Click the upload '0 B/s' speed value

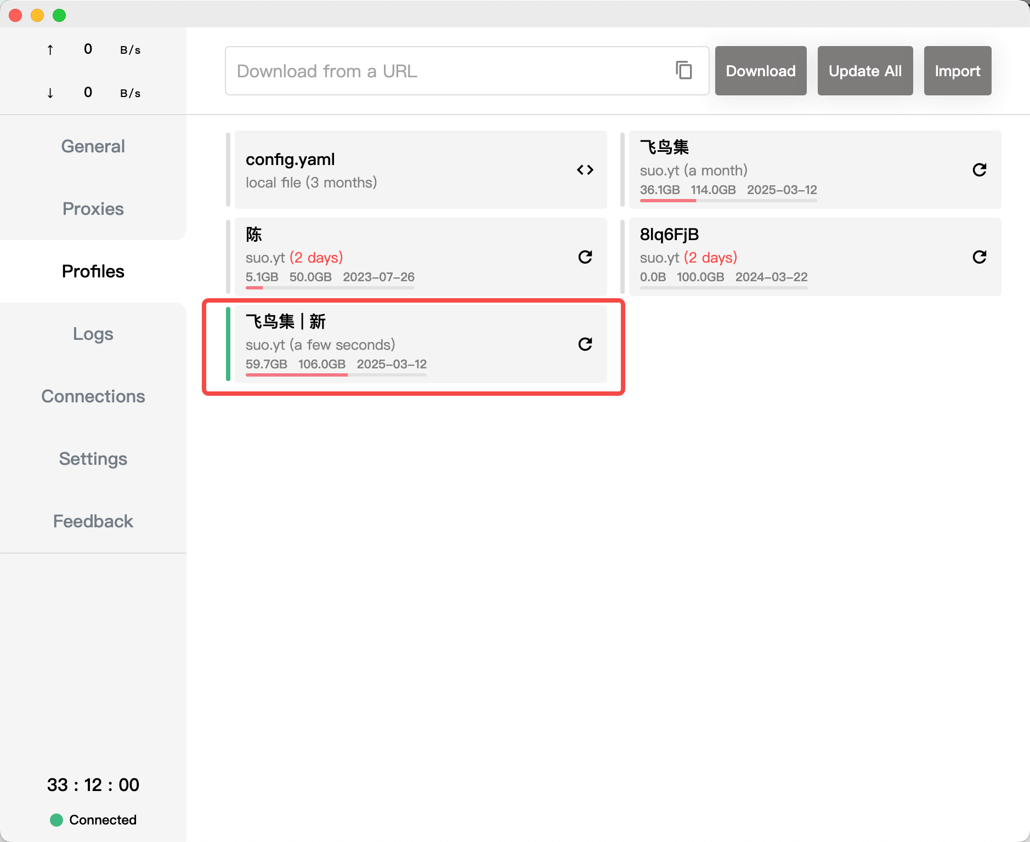112,49
